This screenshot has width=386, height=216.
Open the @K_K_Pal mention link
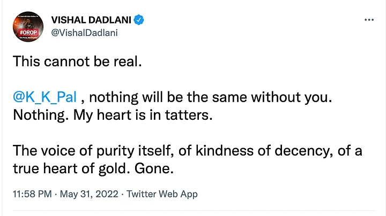coord(45,97)
